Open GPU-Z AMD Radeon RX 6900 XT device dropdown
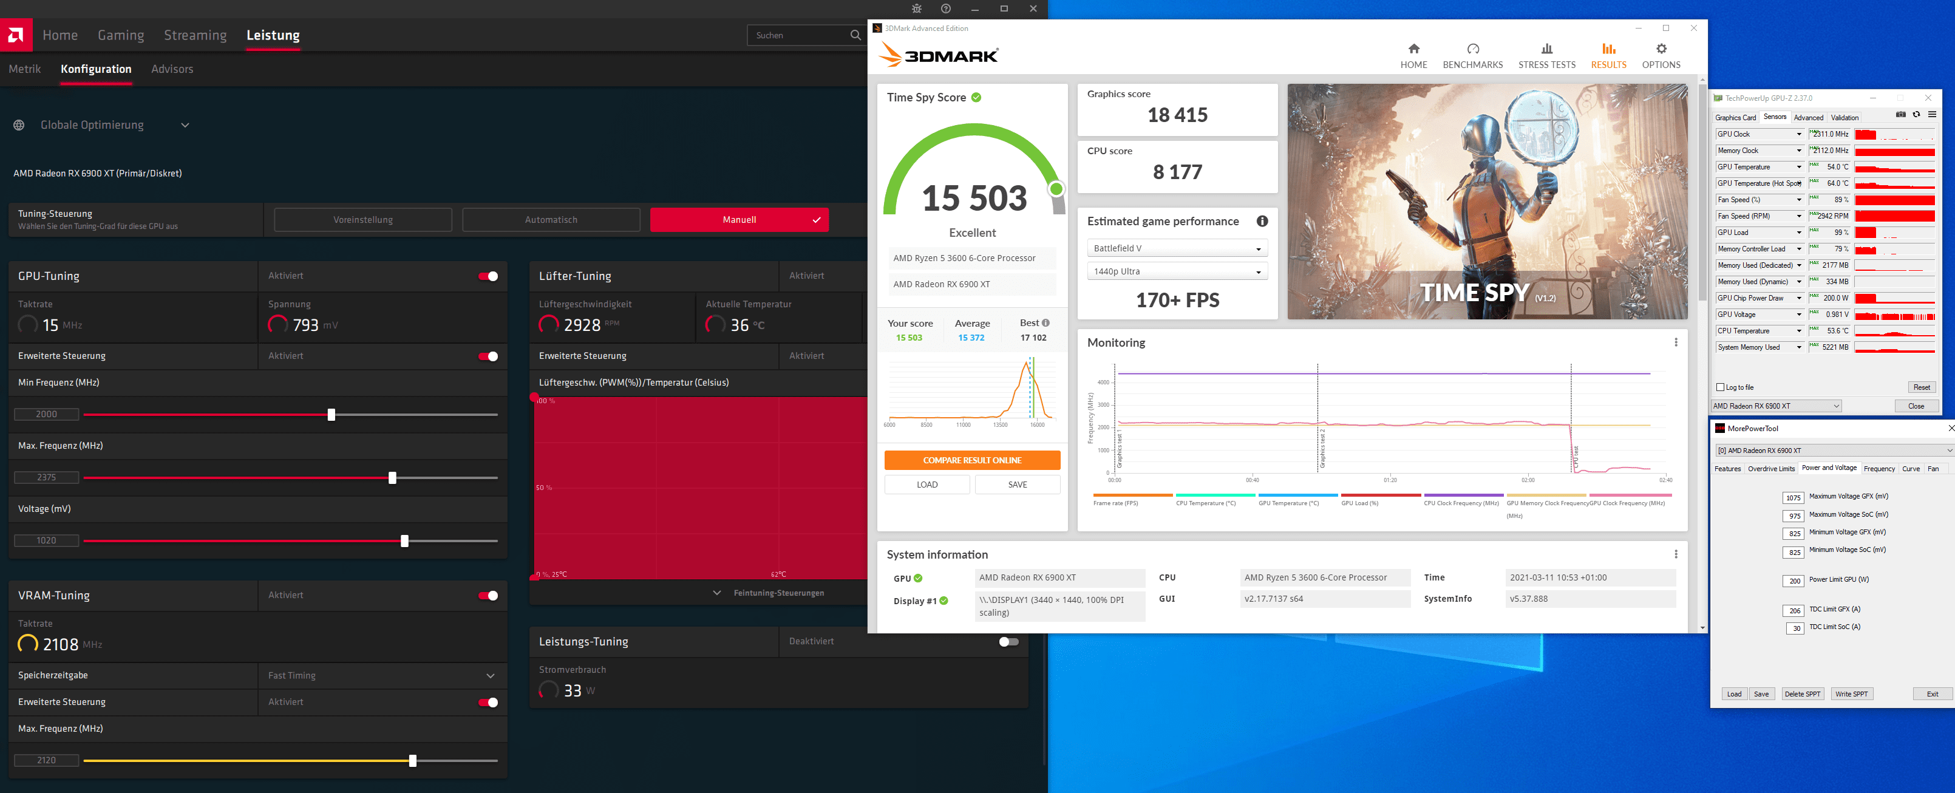Viewport: 1955px width, 793px height. pos(1776,406)
